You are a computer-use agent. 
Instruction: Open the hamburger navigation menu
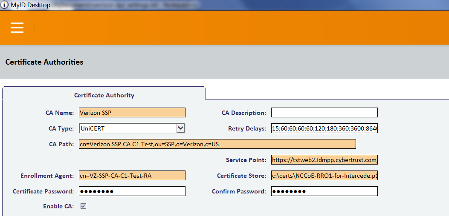pyautogui.click(x=17, y=28)
